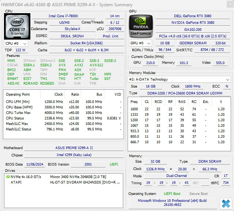Screen dimensions: 234x211
Task: Click the Skylake-X codename field
Action: point(72,29)
